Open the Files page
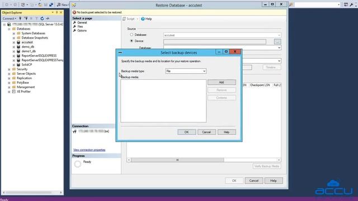Screen dimensions: 358x201 point(80,26)
